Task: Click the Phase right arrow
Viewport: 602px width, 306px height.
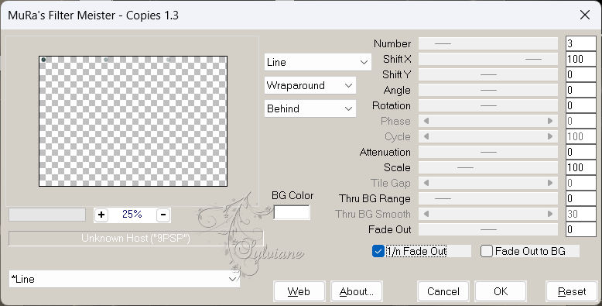Action: pyautogui.click(x=550, y=121)
